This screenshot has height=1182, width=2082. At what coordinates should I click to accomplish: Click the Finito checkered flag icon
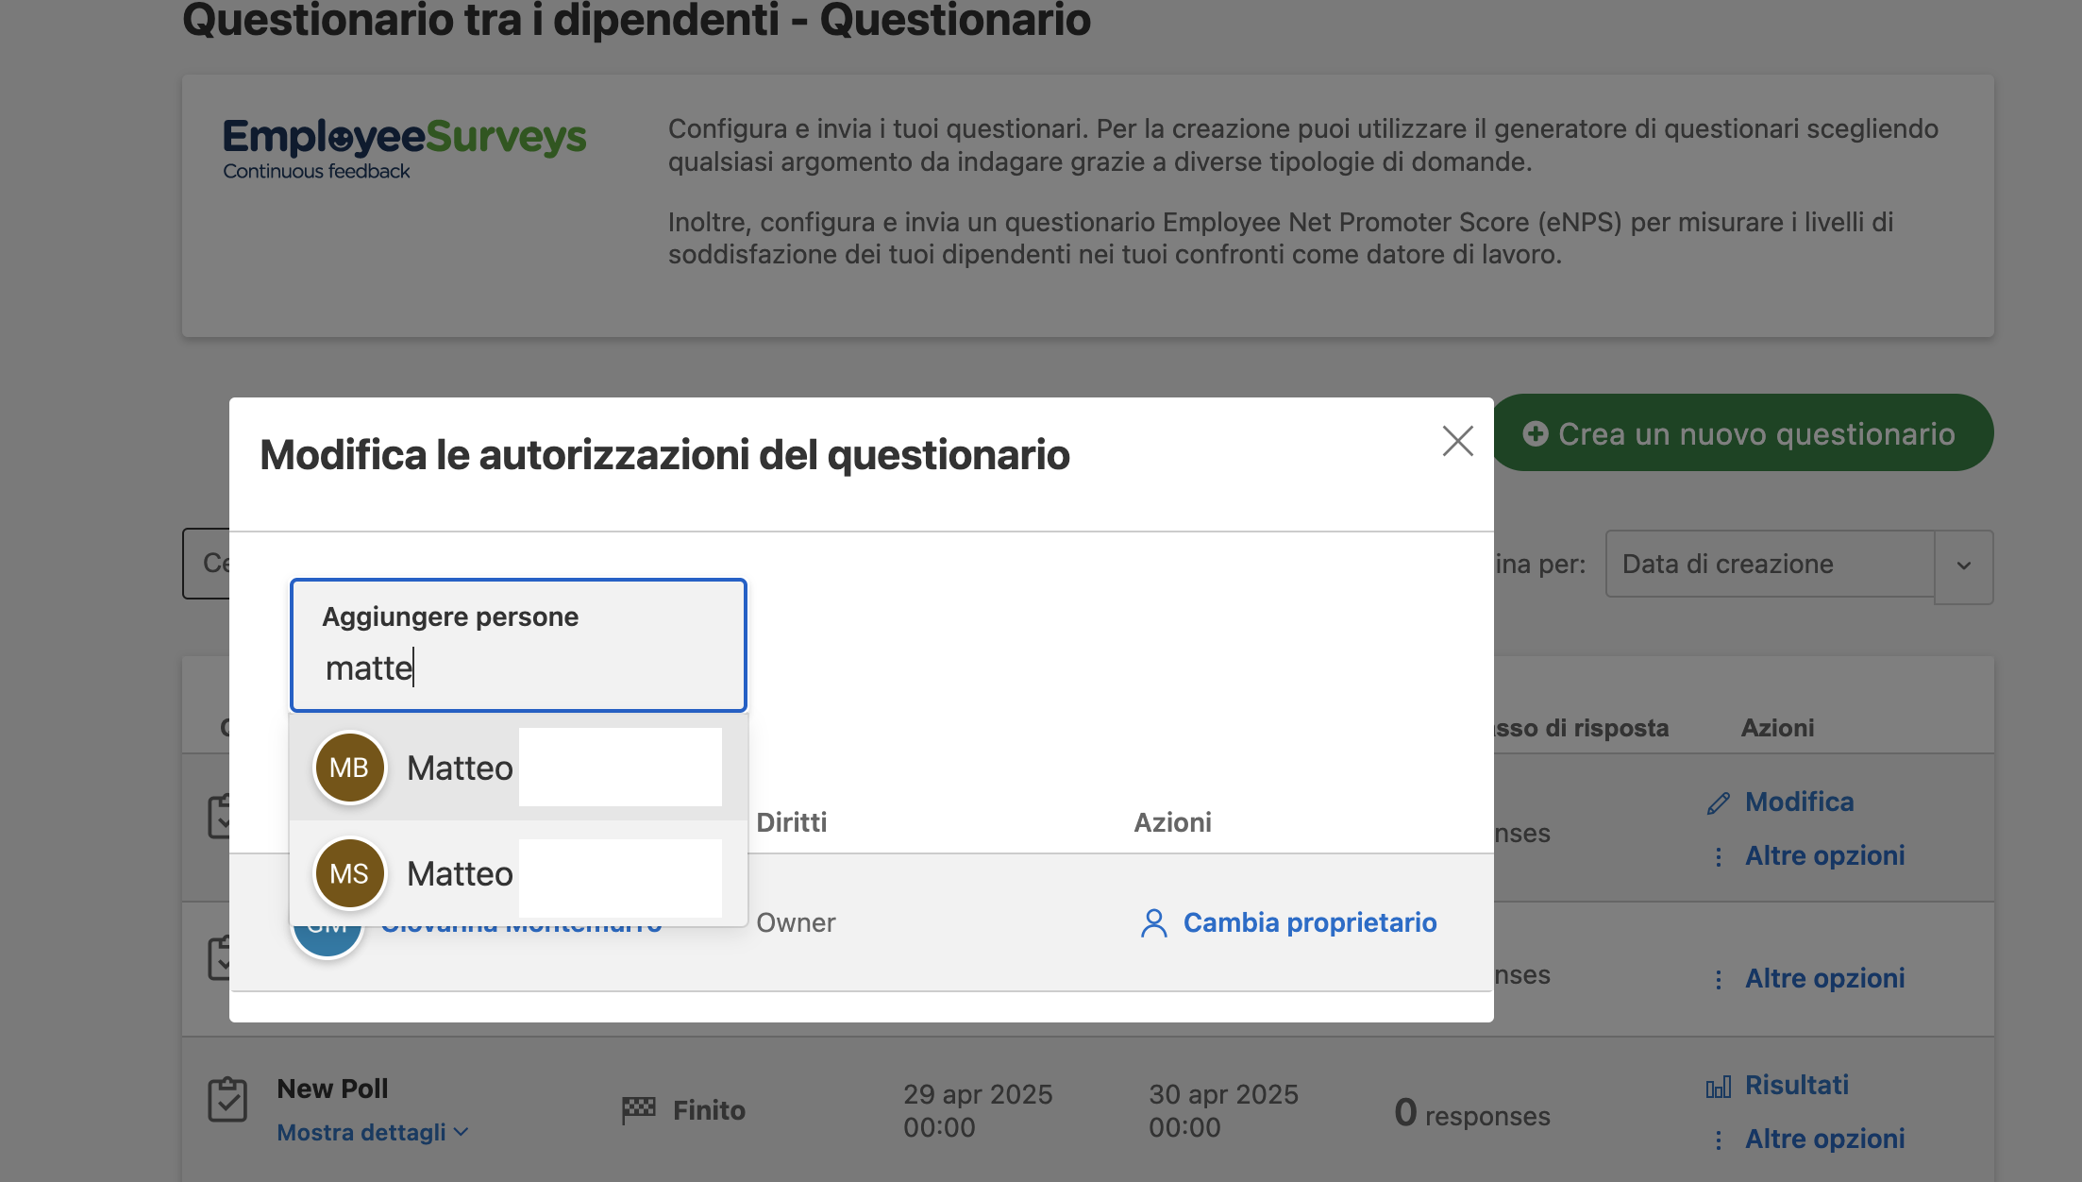(639, 1109)
